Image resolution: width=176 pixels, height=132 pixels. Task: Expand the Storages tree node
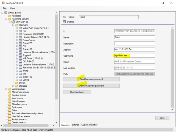pyautogui.click(x=13, y=86)
